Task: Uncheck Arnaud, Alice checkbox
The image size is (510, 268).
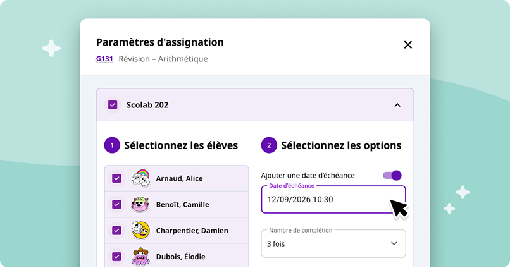Action: click(x=116, y=178)
